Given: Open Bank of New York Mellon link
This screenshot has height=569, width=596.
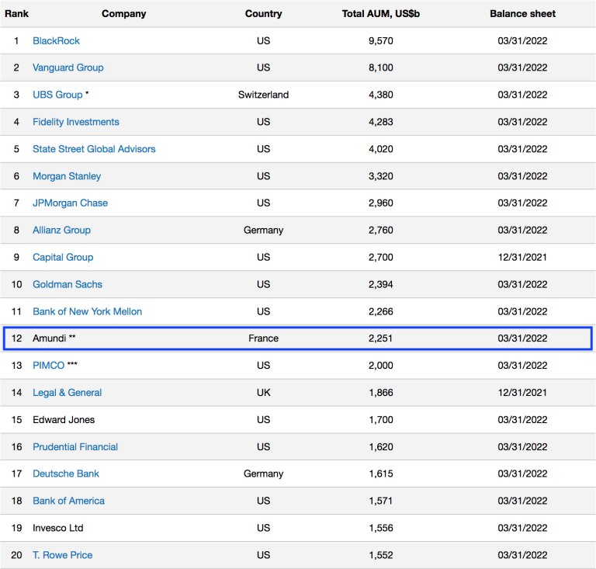Looking at the screenshot, I should click(87, 311).
